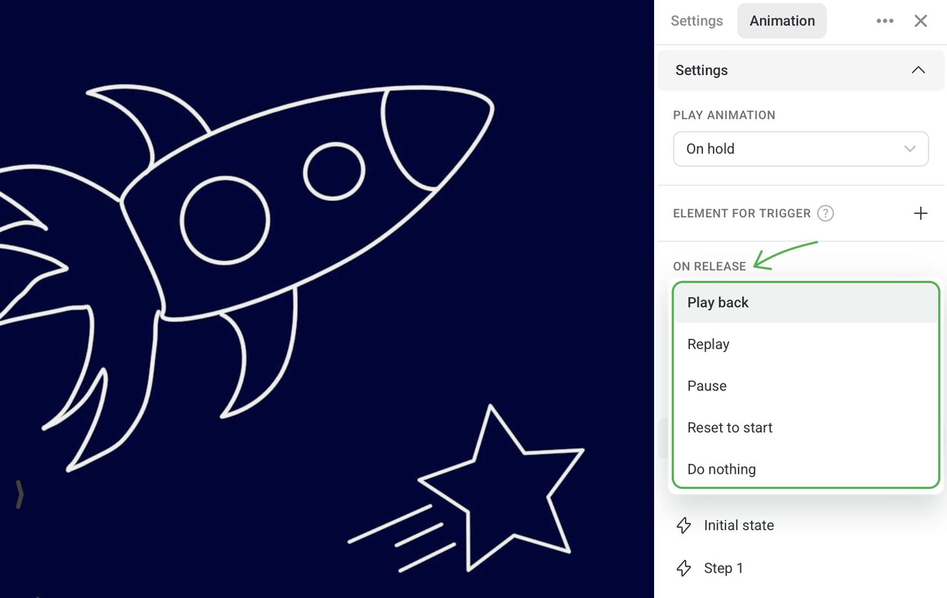Click the small arrow on canvas left edge

(x=19, y=494)
